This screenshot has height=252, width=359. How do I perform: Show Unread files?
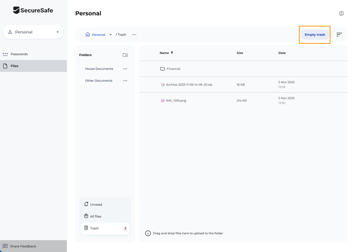pyautogui.click(x=96, y=204)
